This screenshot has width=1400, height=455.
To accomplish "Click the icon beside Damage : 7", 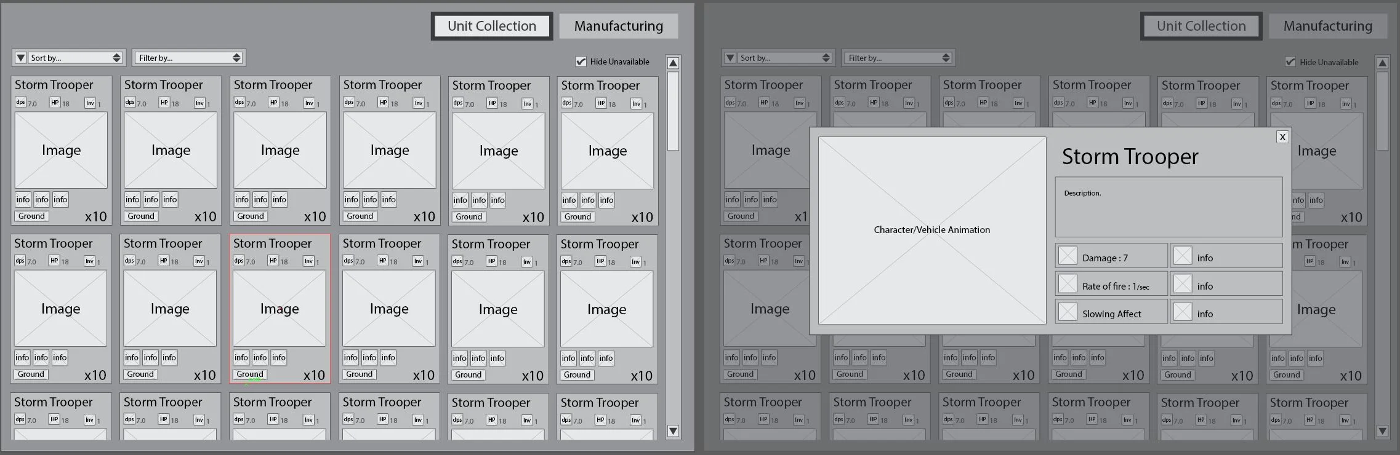I will coord(1068,255).
